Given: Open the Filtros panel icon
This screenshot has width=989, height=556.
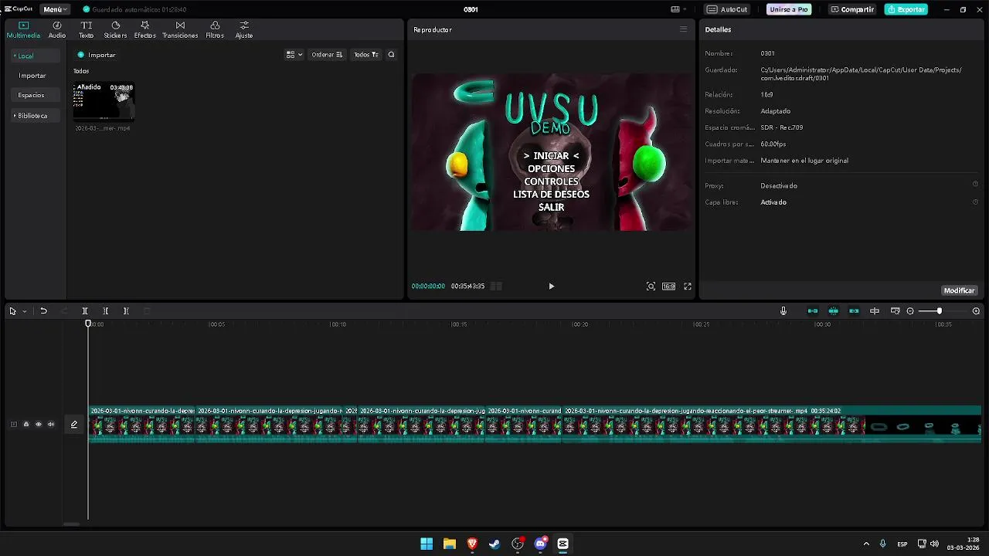Looking at the screenshot, I should pyautogui.click(x=215, y=30).
